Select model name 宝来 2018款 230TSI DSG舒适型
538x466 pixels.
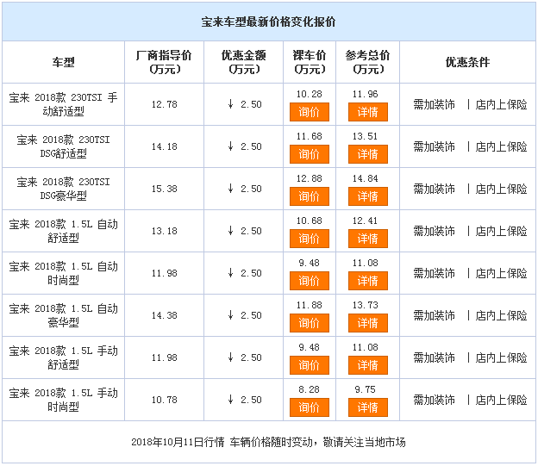[x=63, y=146]
